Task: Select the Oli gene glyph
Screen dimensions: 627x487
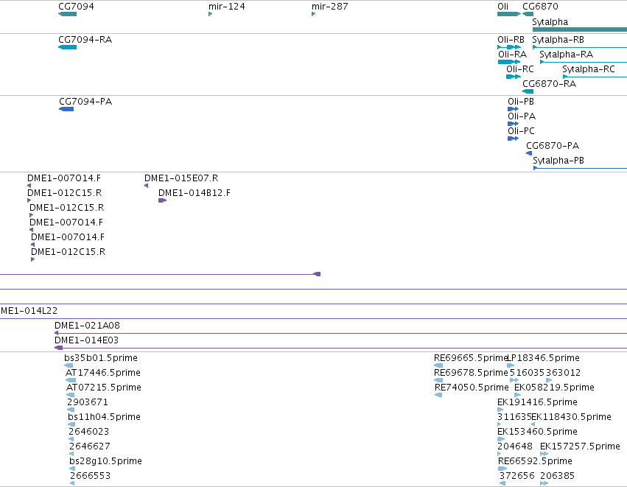Action: click(x=508, y=14)
